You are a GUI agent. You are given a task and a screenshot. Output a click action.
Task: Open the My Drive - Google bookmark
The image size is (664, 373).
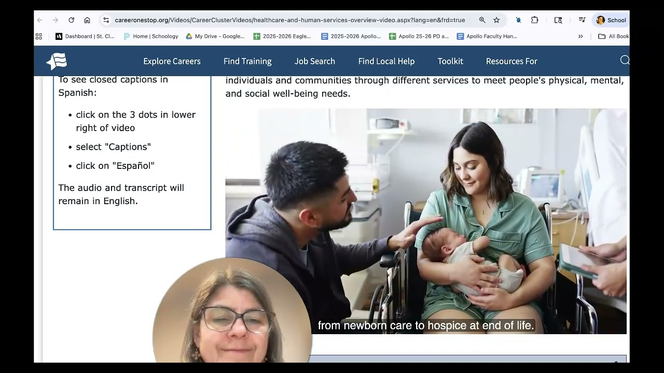[215, 36]
